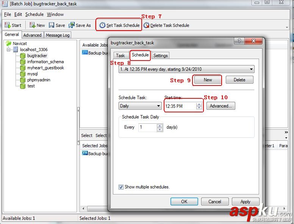Select bugtracker tree item text
The image size is (294, 224).
[37, 56]
